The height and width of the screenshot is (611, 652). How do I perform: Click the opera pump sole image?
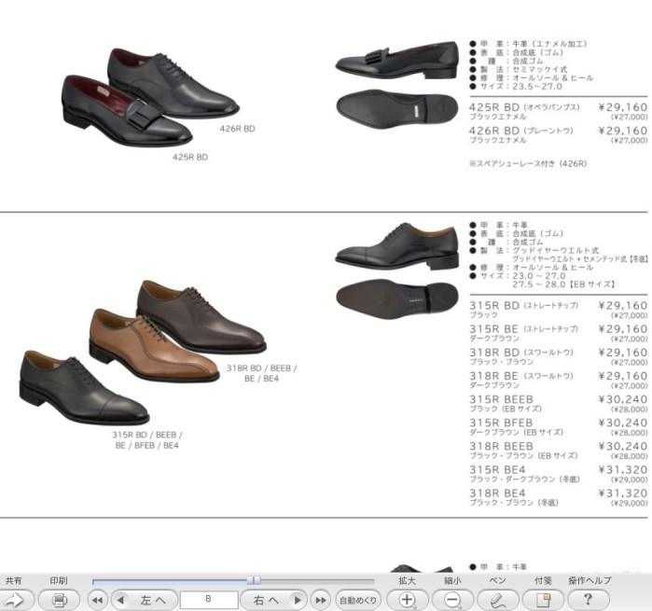click(x=397, y=109)
